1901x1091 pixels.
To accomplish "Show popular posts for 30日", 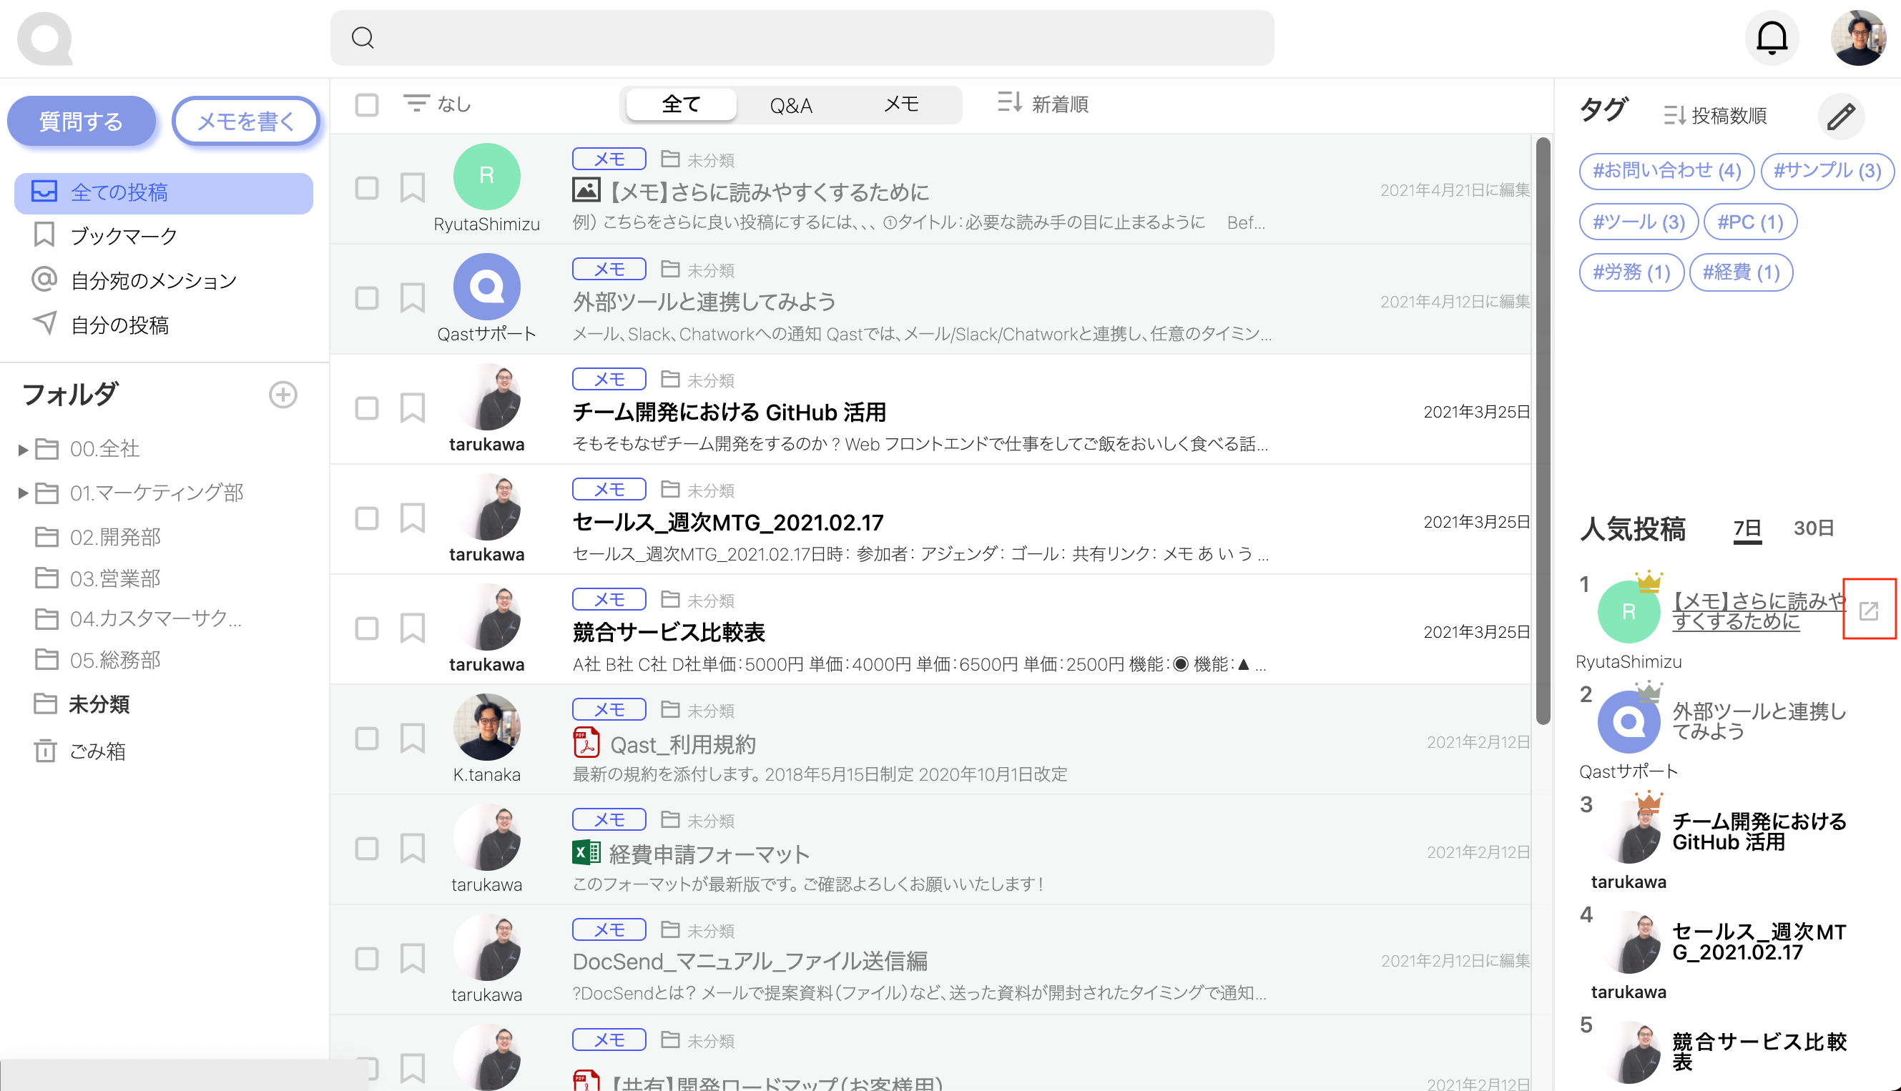I will [1813, 528].
